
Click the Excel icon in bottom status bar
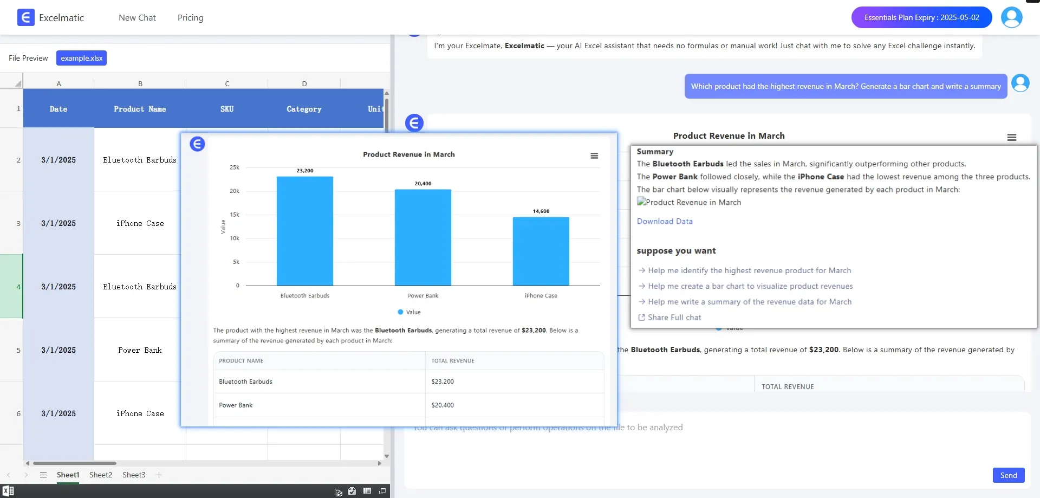point(8,491)
